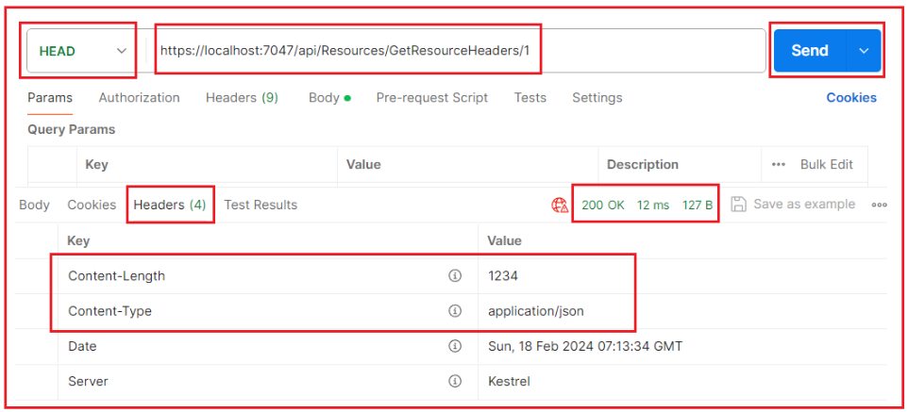Open the Cookies link

pyautogui.click(x=851, y=98)
